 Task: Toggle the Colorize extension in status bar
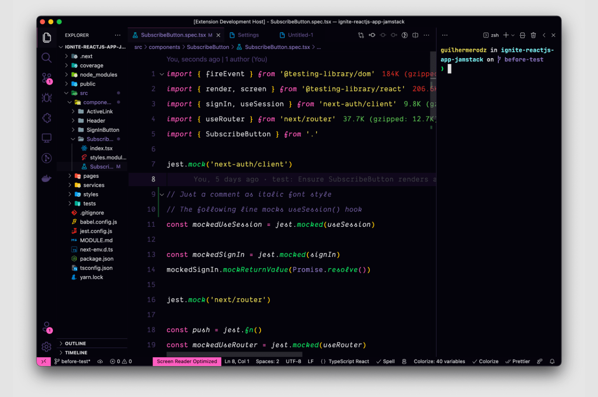tap(485, 361)
